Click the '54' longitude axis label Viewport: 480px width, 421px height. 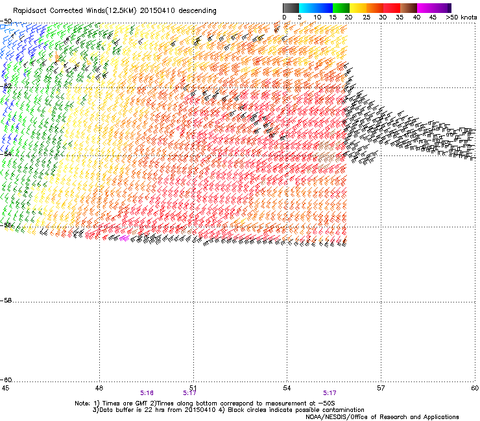coord(287,388)
